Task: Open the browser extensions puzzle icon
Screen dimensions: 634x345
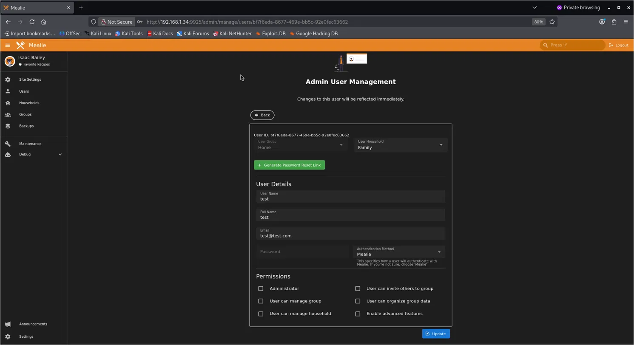Action: click(614, 22)
